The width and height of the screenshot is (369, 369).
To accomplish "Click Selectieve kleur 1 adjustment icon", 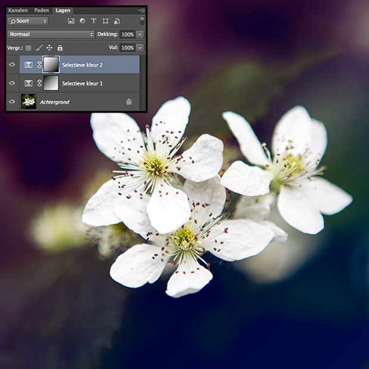I will click(x=29, y=83).
